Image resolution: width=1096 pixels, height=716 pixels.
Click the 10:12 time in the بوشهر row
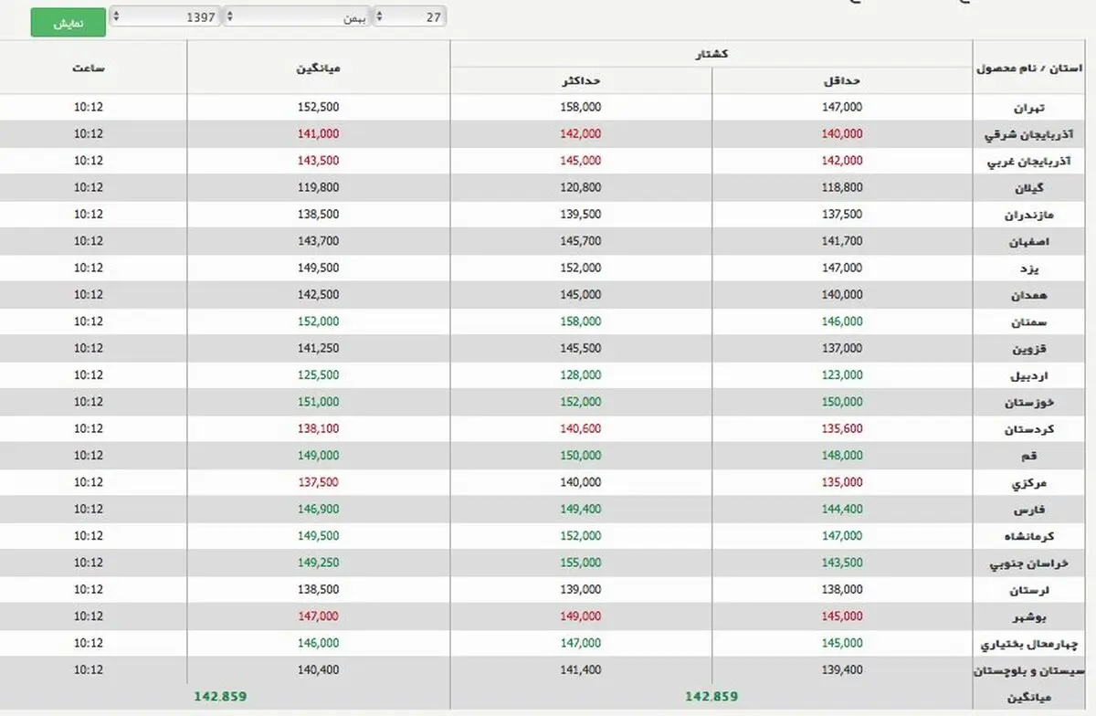(89, 616)
